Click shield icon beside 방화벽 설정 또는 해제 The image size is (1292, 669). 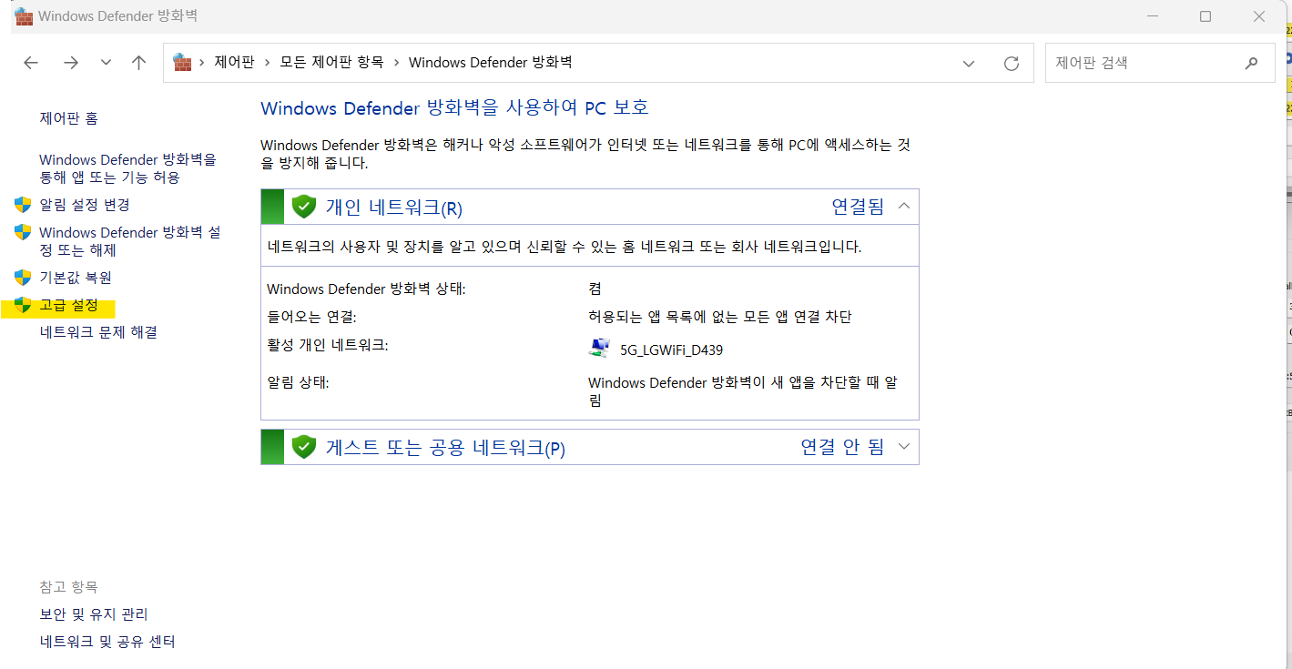tap(23, 233)
